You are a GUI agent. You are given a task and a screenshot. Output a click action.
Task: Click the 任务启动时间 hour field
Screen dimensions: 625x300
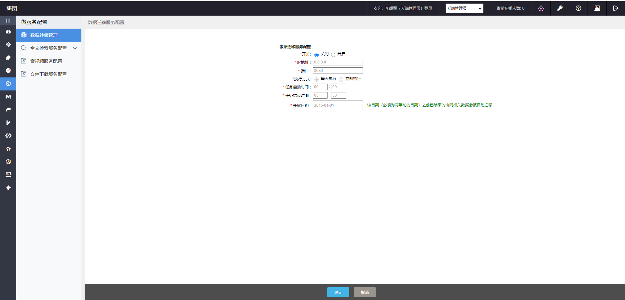(320, 87)
